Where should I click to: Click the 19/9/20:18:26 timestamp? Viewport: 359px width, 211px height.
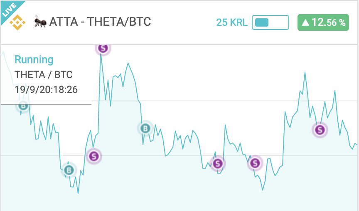(x=46, y=89)
